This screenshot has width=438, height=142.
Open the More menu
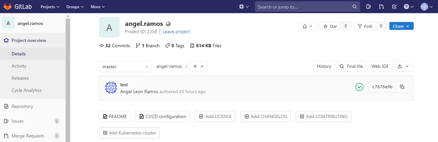pyautogui.click(x=98, y=7)
